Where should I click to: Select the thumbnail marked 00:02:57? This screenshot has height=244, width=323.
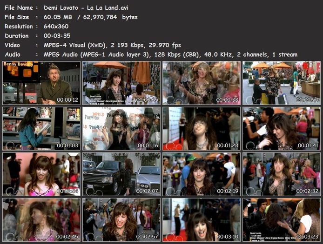[x=121, y=219]
